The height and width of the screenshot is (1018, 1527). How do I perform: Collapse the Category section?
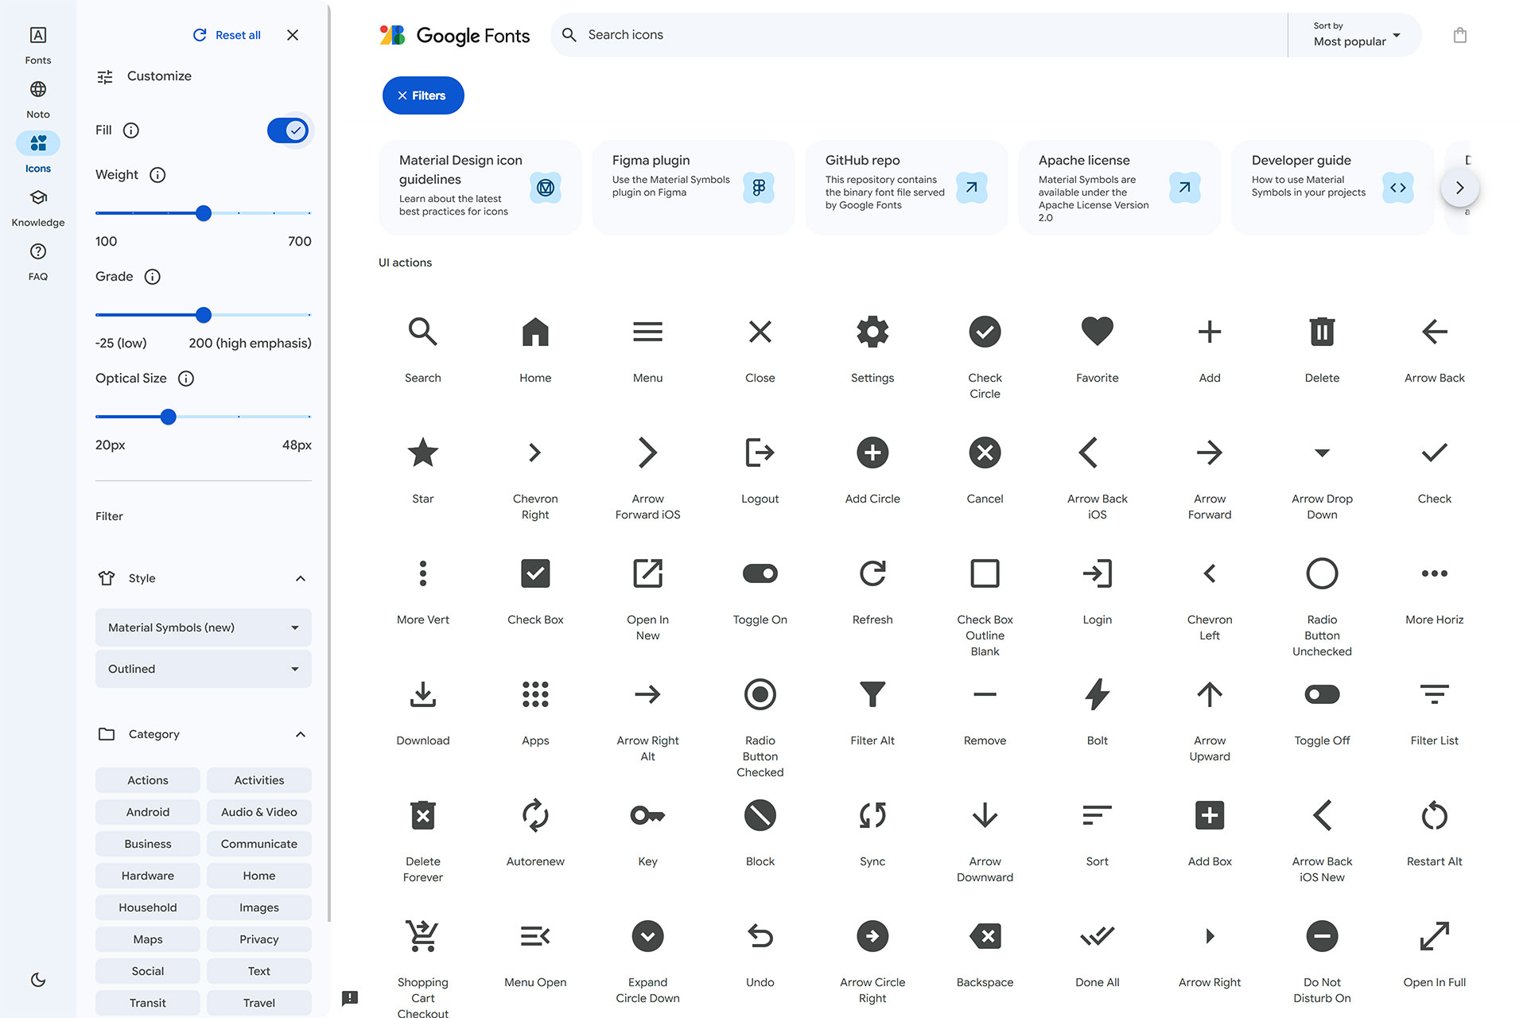point(301,733)
